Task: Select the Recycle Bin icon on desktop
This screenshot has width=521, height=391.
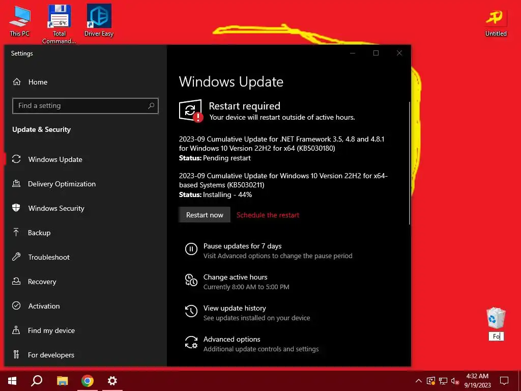Action: tap(496, 318)
